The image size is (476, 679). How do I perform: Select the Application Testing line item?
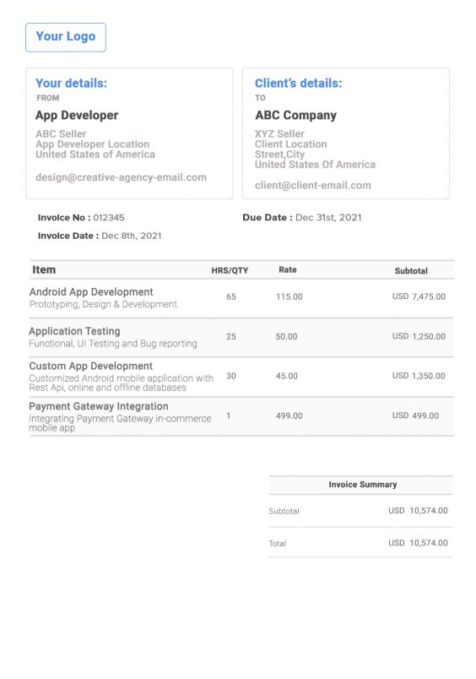[242, 337]
